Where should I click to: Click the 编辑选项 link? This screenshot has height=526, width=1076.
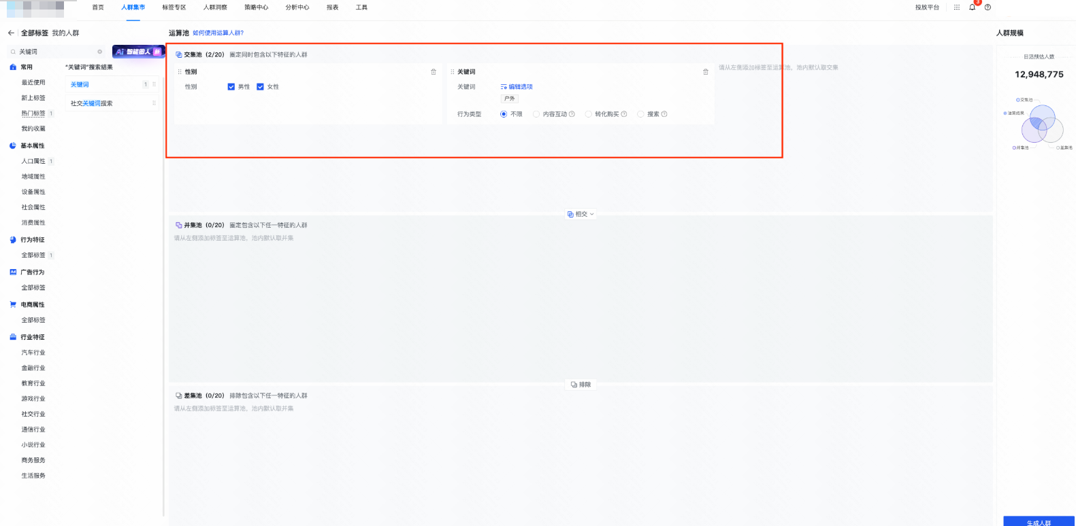tap(517, 87)
